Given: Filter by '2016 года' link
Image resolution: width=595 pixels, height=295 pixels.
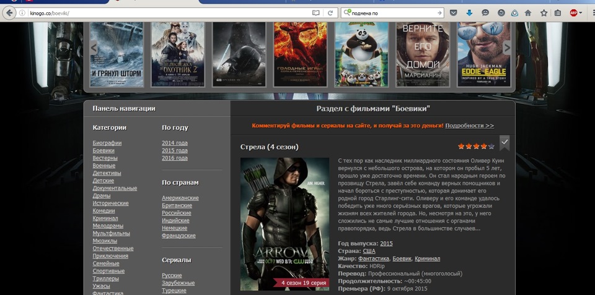Looking at the screenshot, I should coord(175,158).
